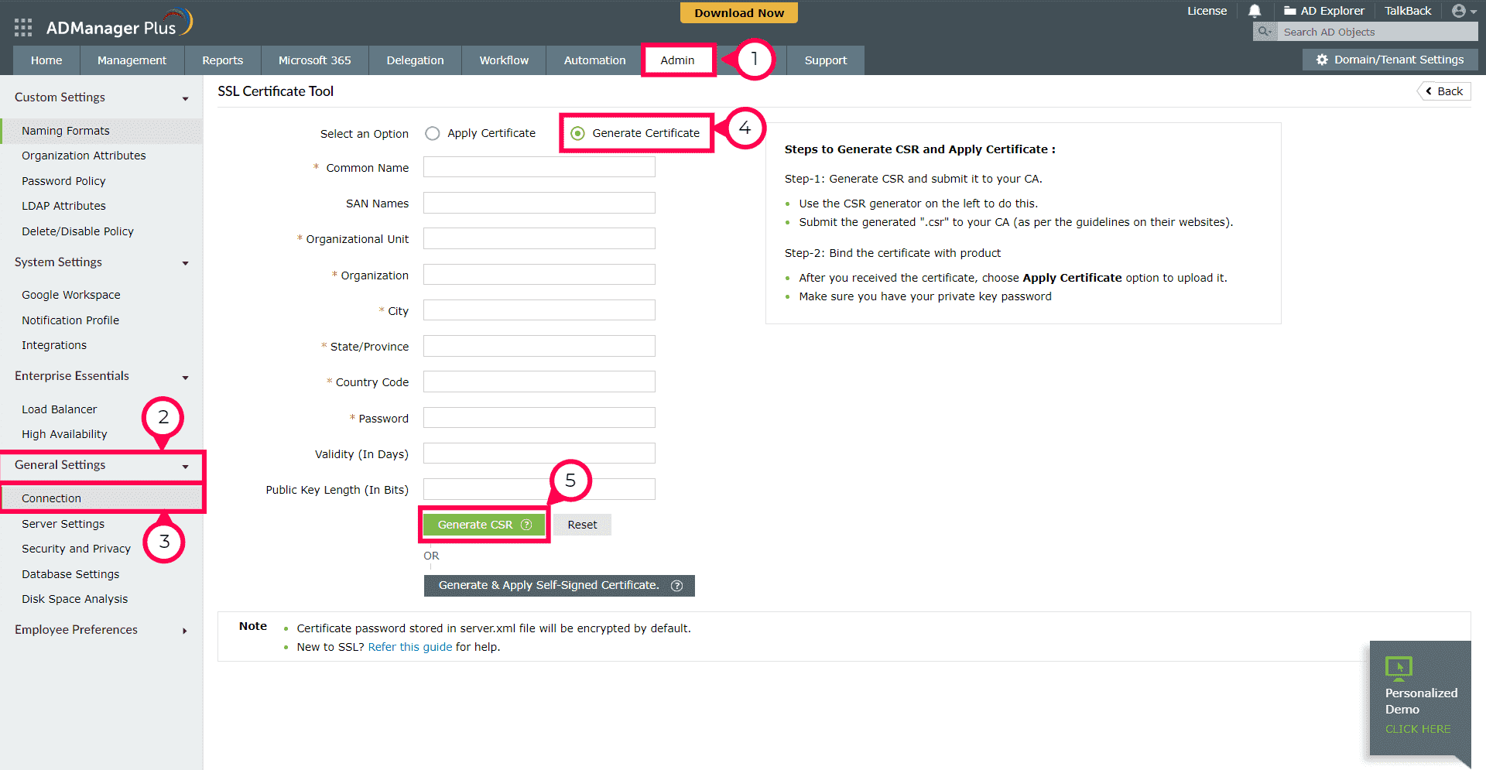The image size is (1486, 770).
Task: Click the Public Key Length field
Action: coord(539,489)
